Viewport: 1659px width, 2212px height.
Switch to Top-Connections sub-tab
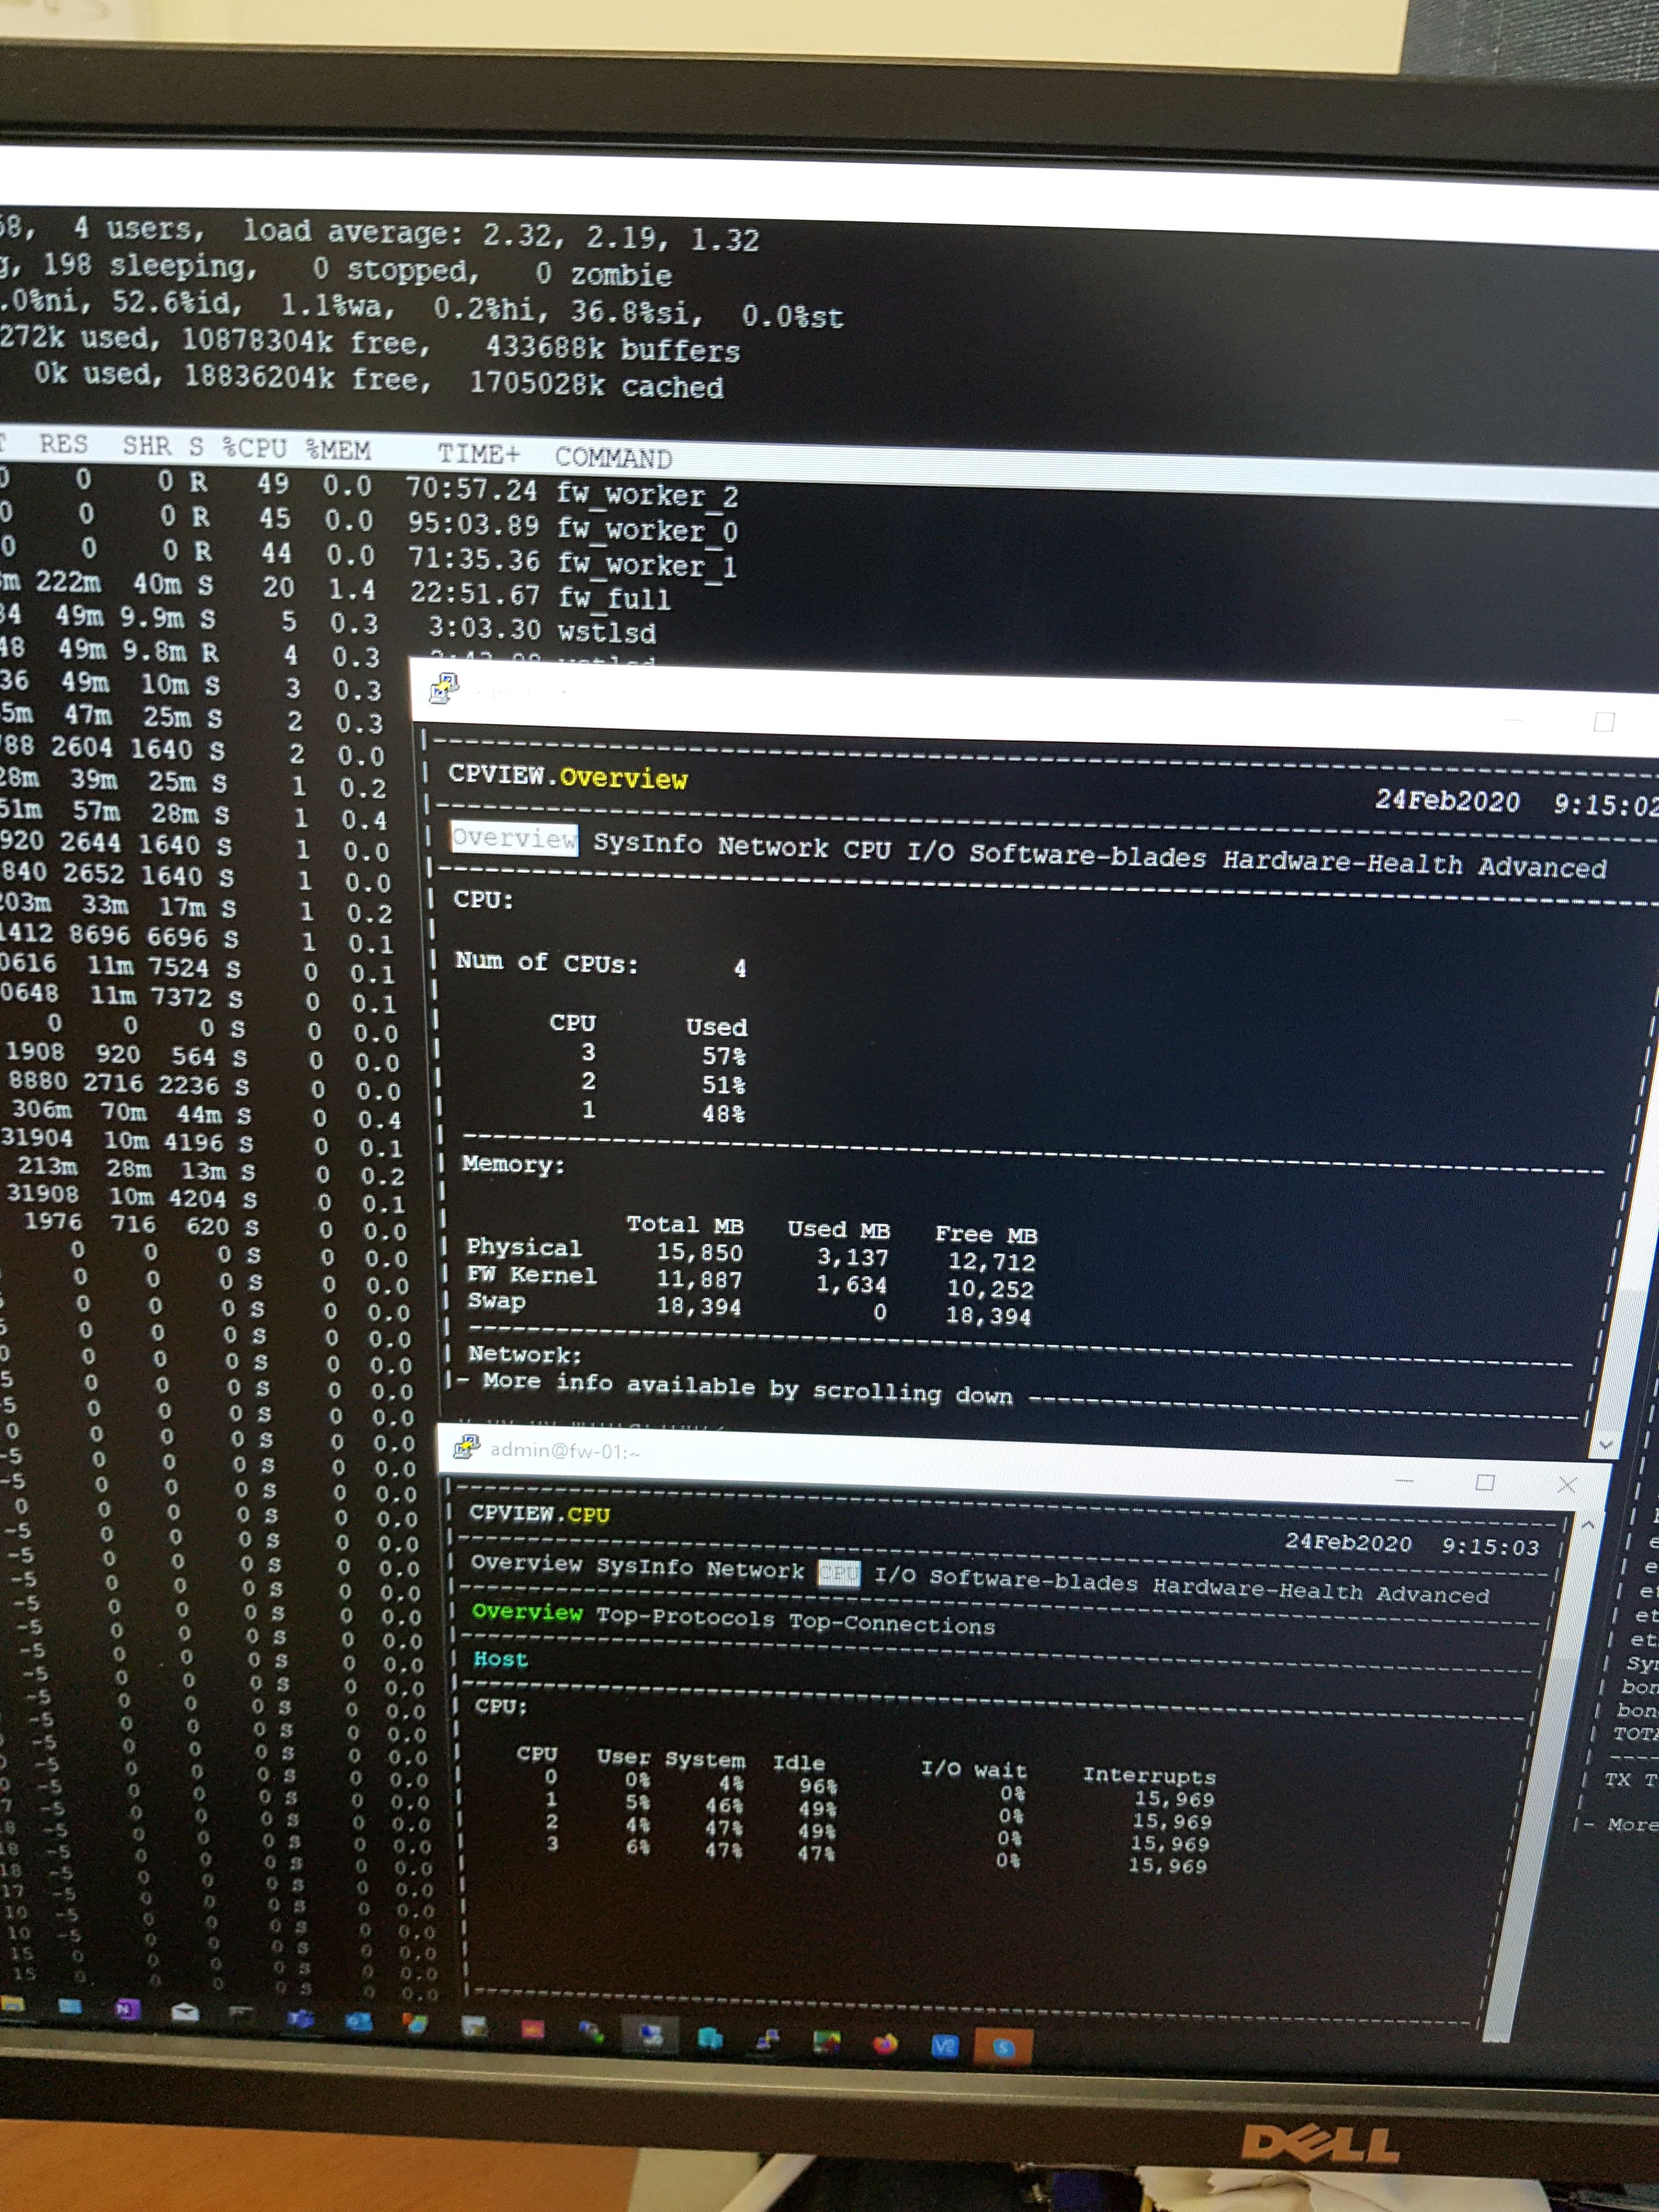(x=892, y=1626)
